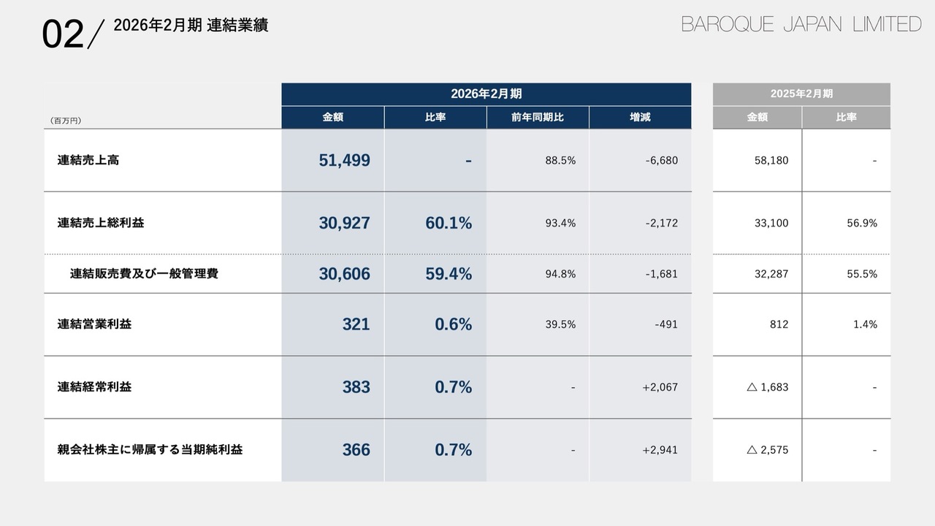Viewport: 935px width, 526px height.
Task: Click the 30,606 SG&A amount
Action: click(x=344, y=274)
